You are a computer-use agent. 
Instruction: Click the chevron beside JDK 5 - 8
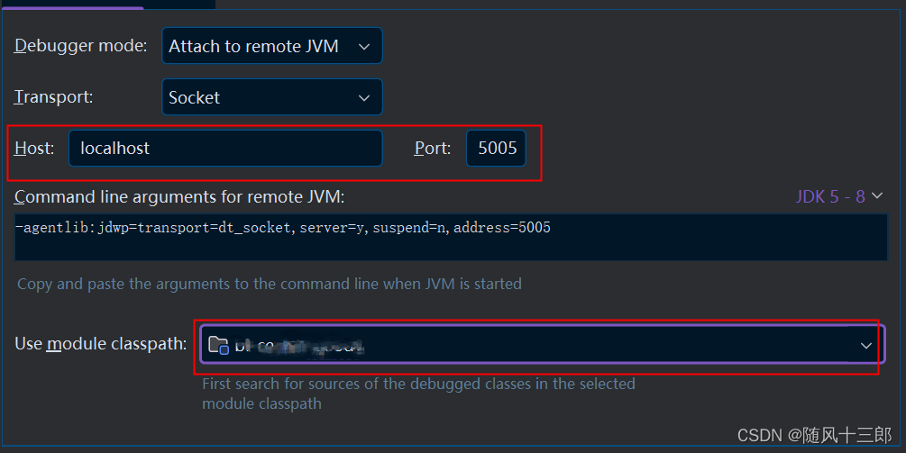(x=877, y=196)
